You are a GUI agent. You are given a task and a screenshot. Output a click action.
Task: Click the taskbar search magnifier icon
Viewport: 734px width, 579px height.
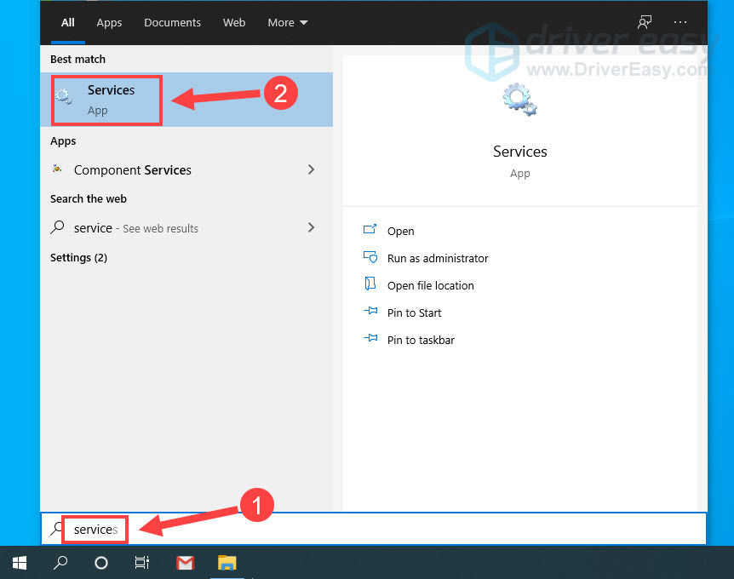pos(60,563)
